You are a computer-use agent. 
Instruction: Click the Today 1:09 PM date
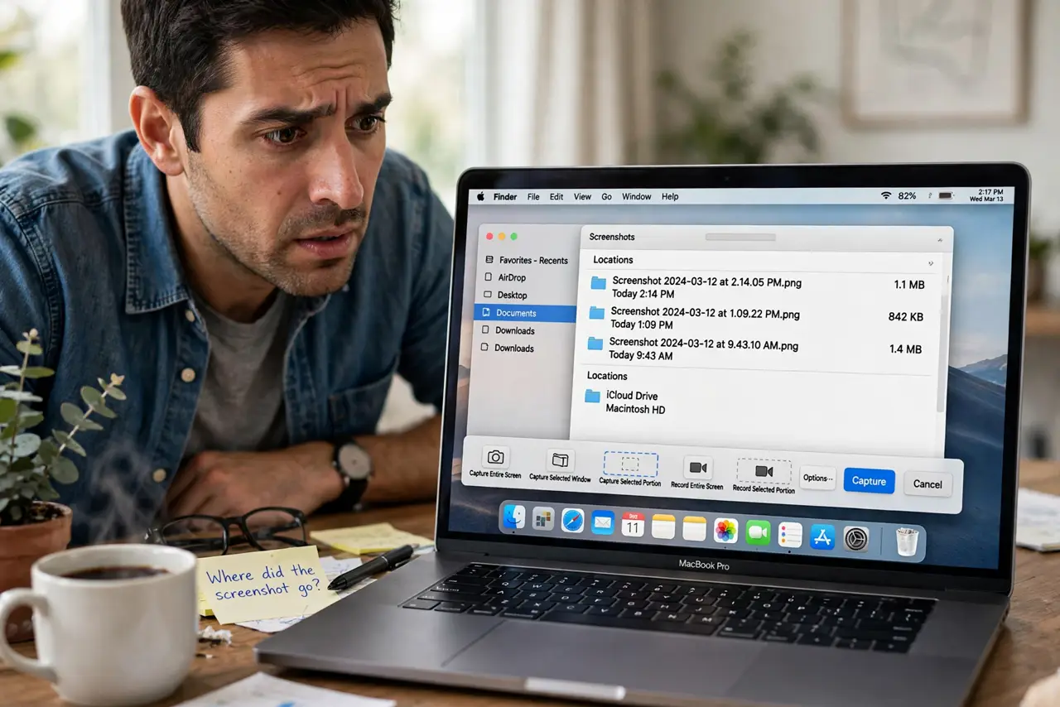click(x=641, y=325)
